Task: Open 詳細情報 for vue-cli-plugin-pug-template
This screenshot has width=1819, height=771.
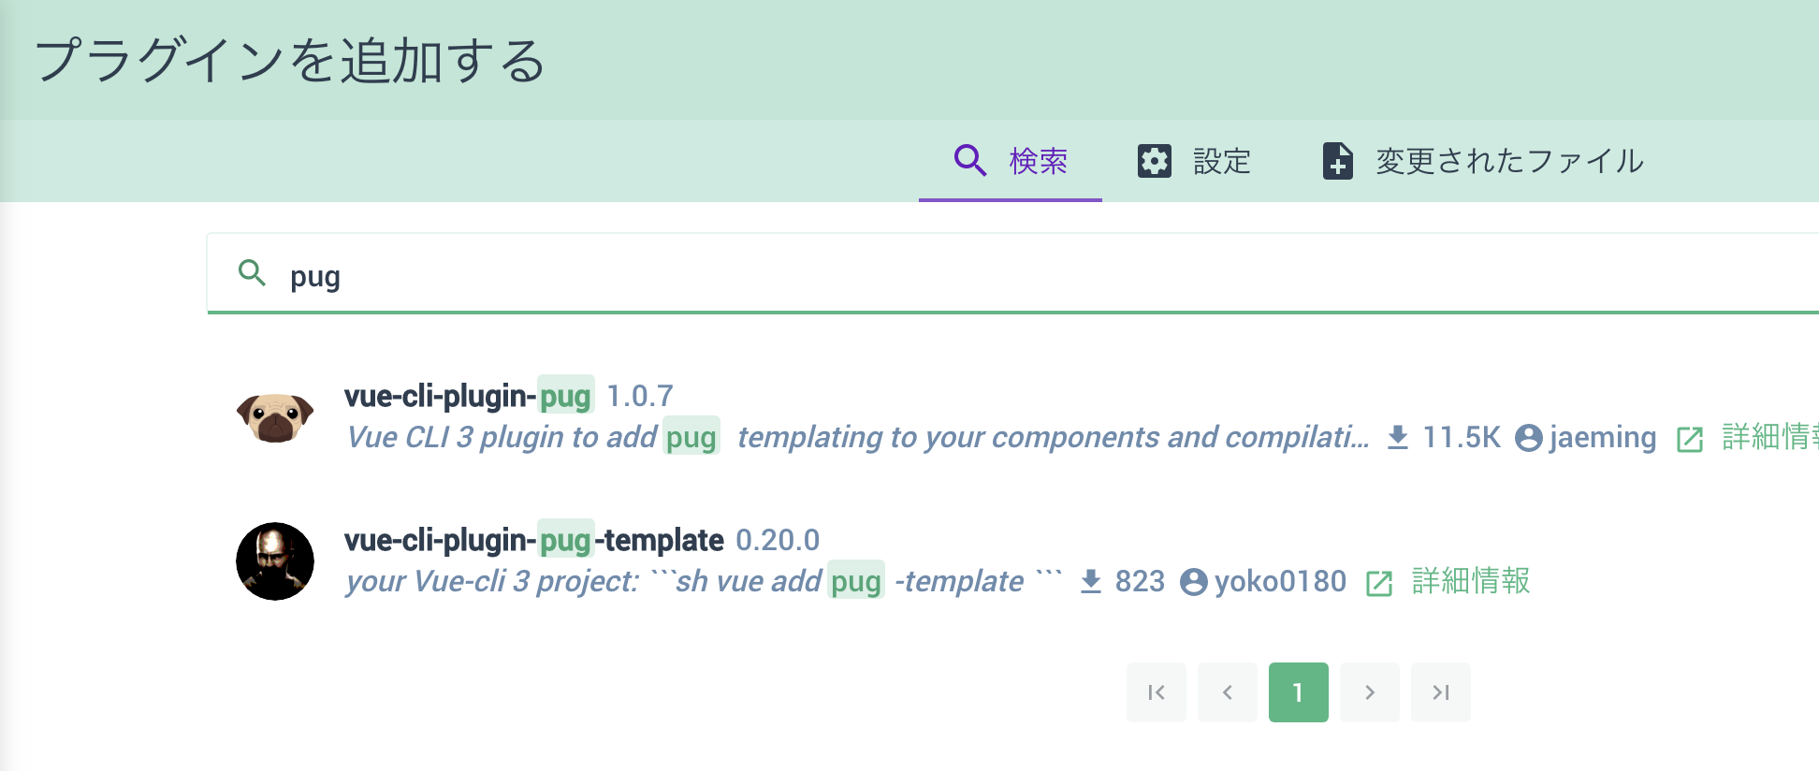Action: coord(1471,581)
